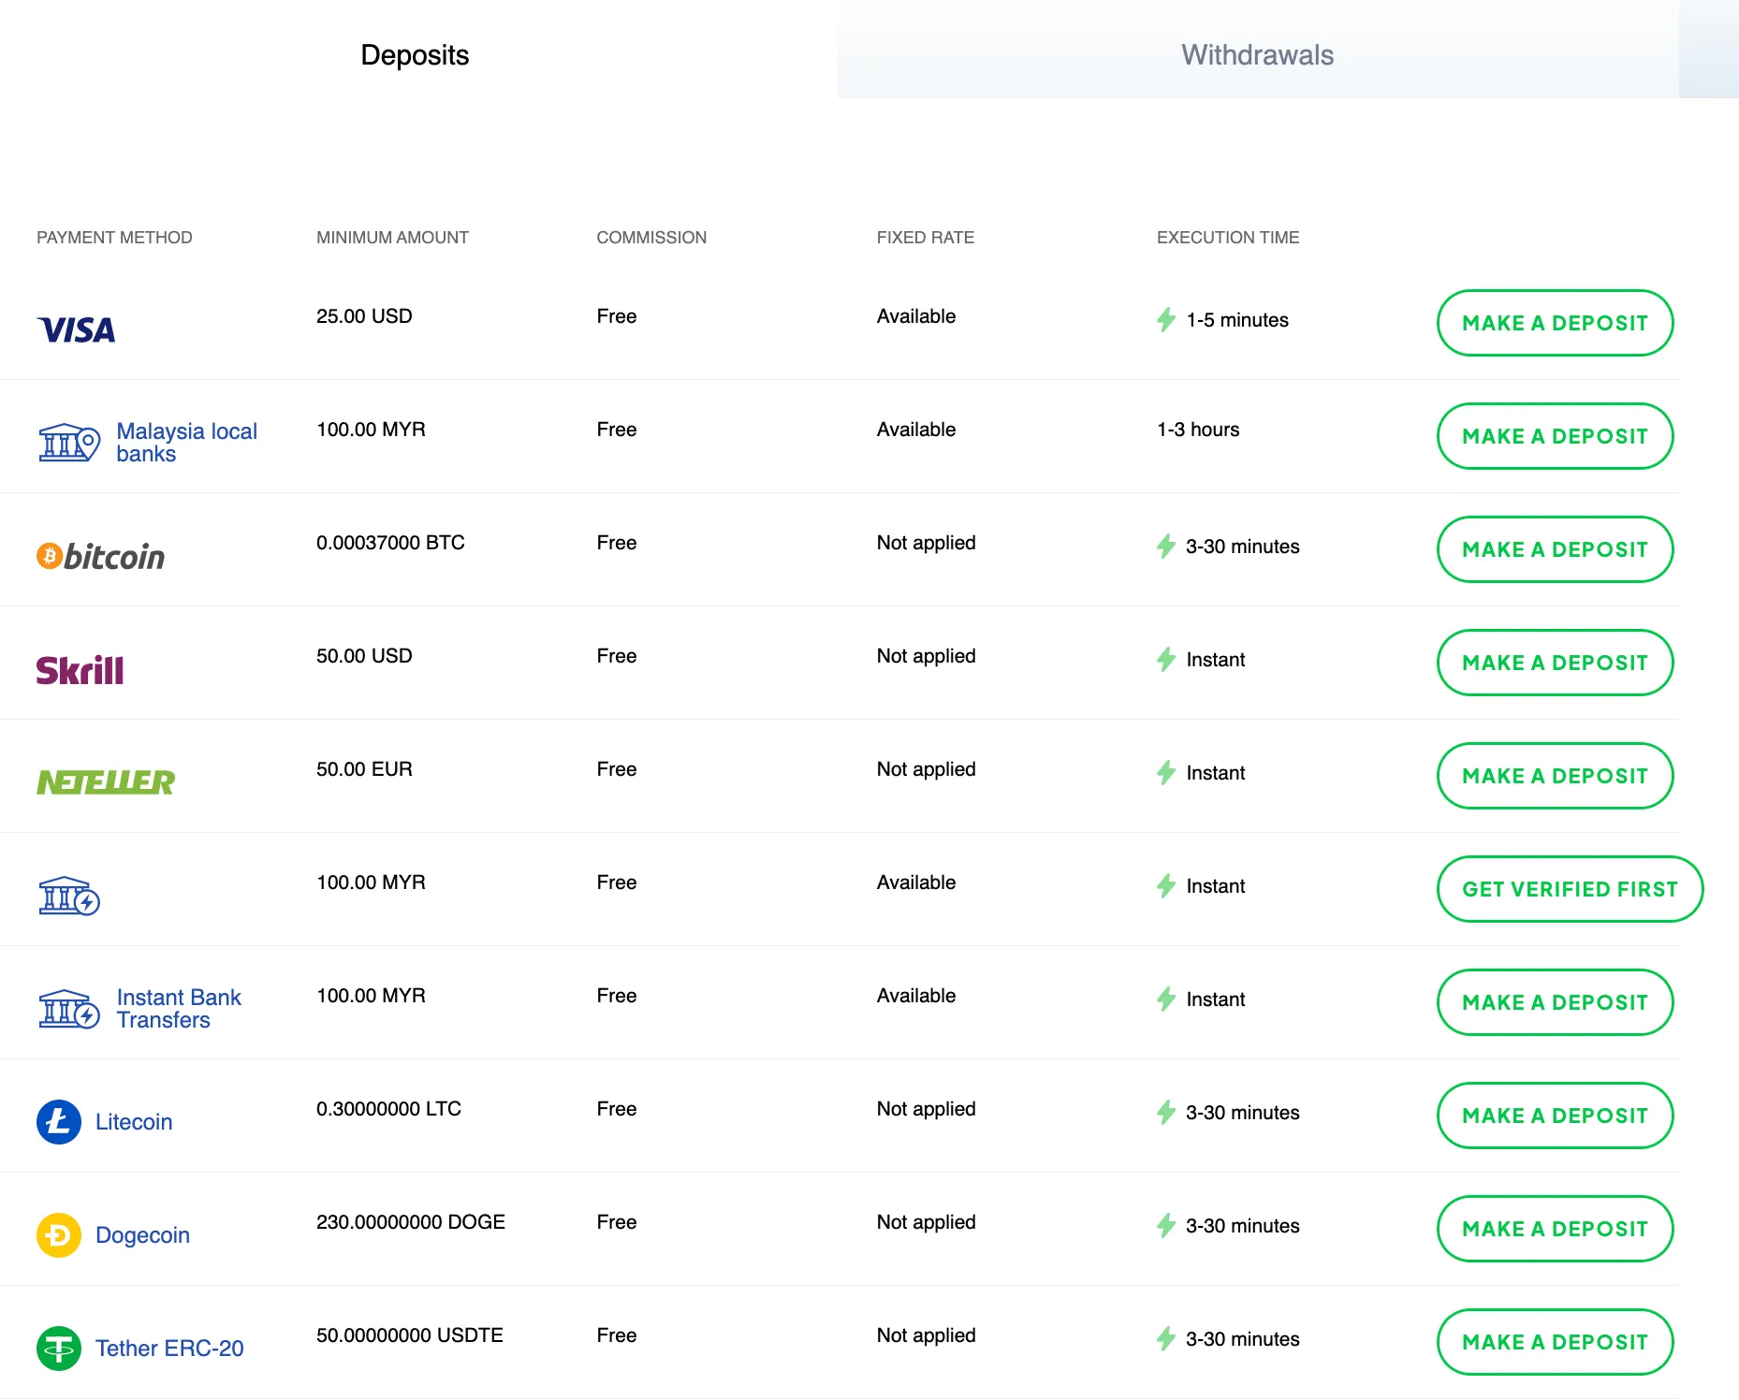
Task: Make a deposit with NETELLER
Action: pos(1555,776)
